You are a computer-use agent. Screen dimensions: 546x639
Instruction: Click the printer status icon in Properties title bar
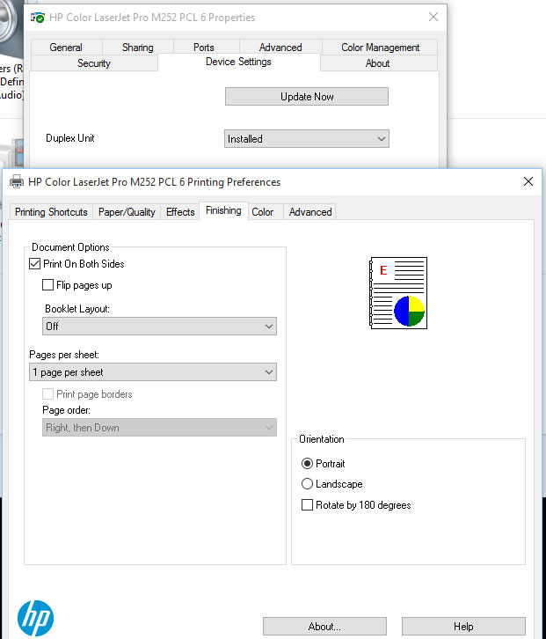(38, 18)
